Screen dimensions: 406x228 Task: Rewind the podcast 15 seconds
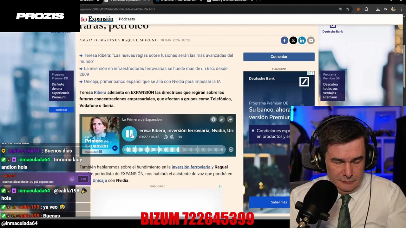tap(166, 137)
